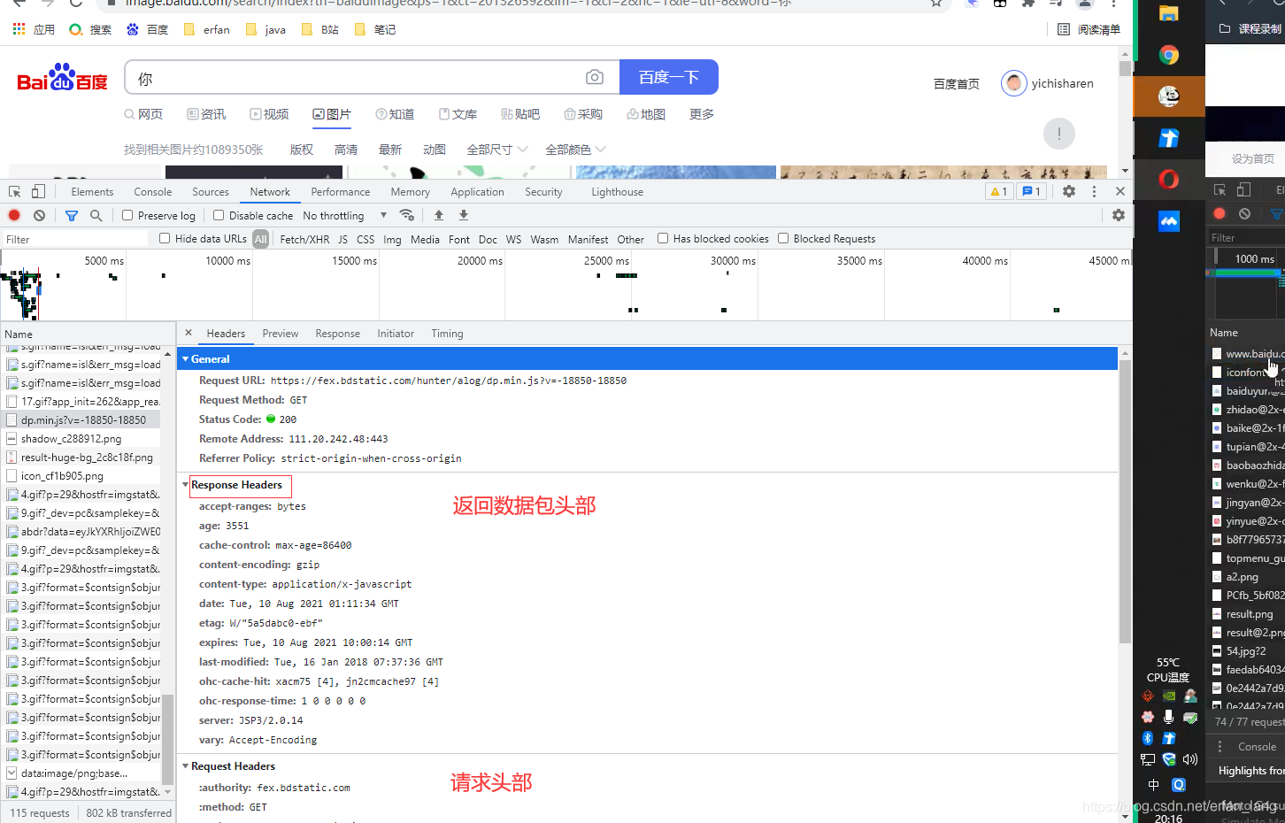Select dp.min.js?v=-18850-18850 request
This screenshot has width=1285, height=823.
point(81,419)
